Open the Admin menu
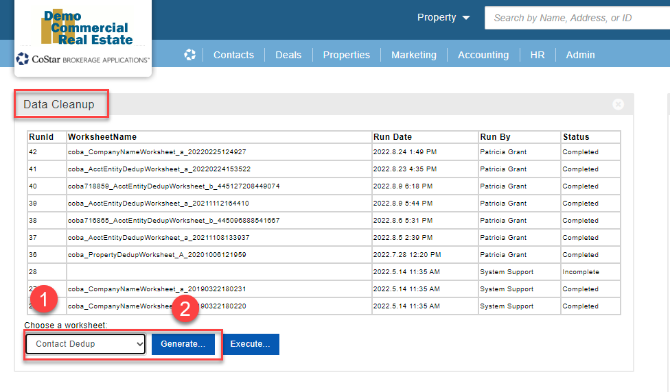670x392 pixels. (580, 55)
